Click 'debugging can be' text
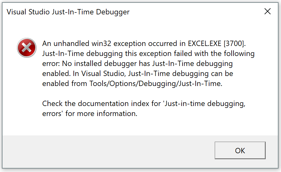This screenshot has width=281, height=172. click(x=203, y=74)
